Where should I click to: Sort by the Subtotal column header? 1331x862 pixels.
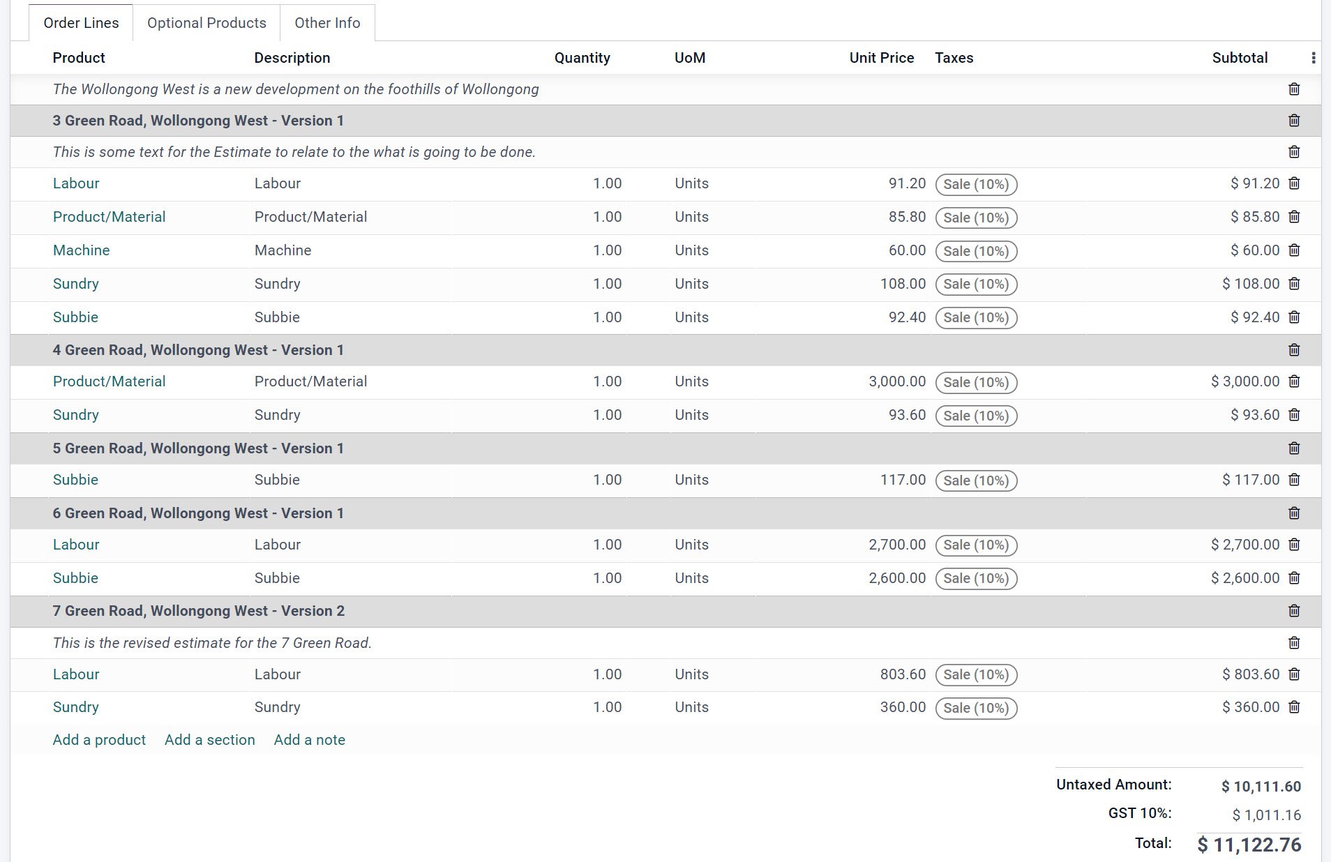pos(1240,58)
